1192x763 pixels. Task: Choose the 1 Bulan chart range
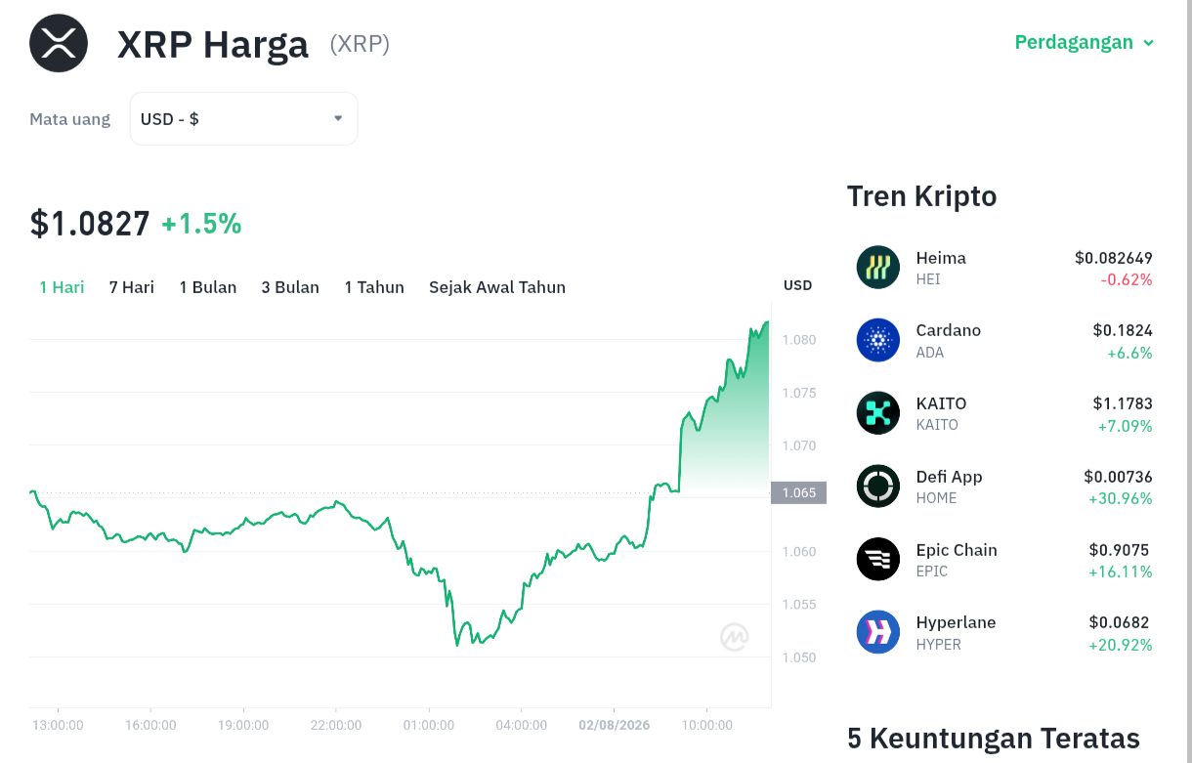[x=208, y=287]
